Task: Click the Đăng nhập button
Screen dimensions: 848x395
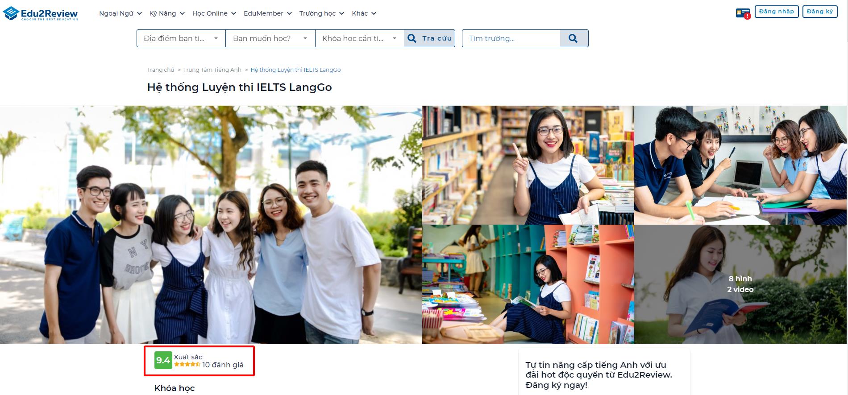Action: pos(777,12)
